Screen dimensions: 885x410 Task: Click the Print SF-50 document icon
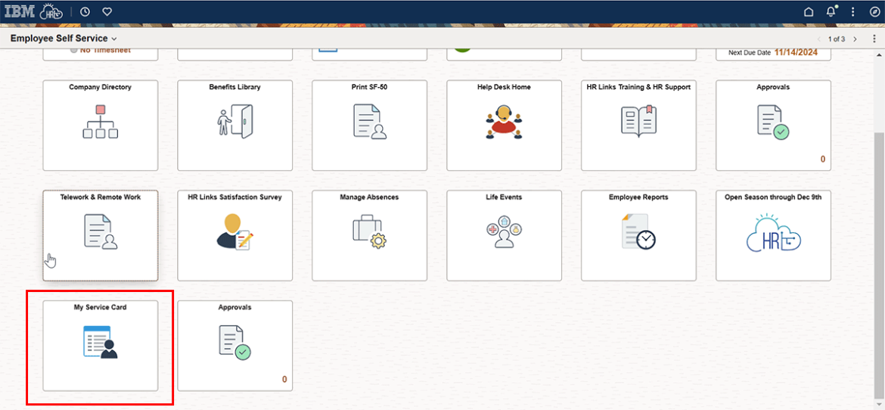(x=369, y=122)
